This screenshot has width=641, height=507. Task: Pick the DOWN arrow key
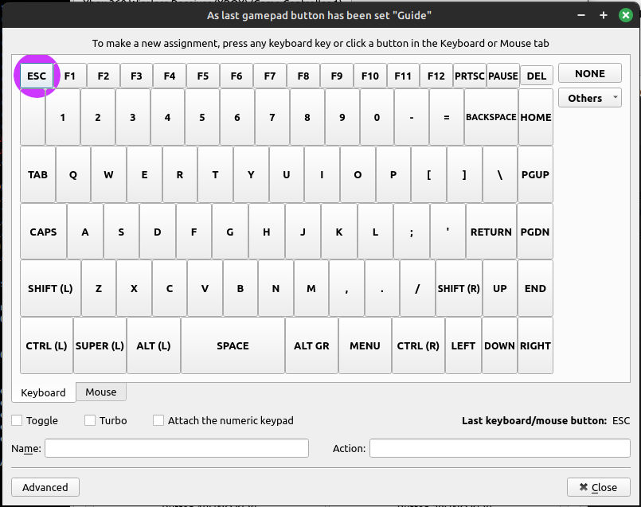click(x=499, y=345)
